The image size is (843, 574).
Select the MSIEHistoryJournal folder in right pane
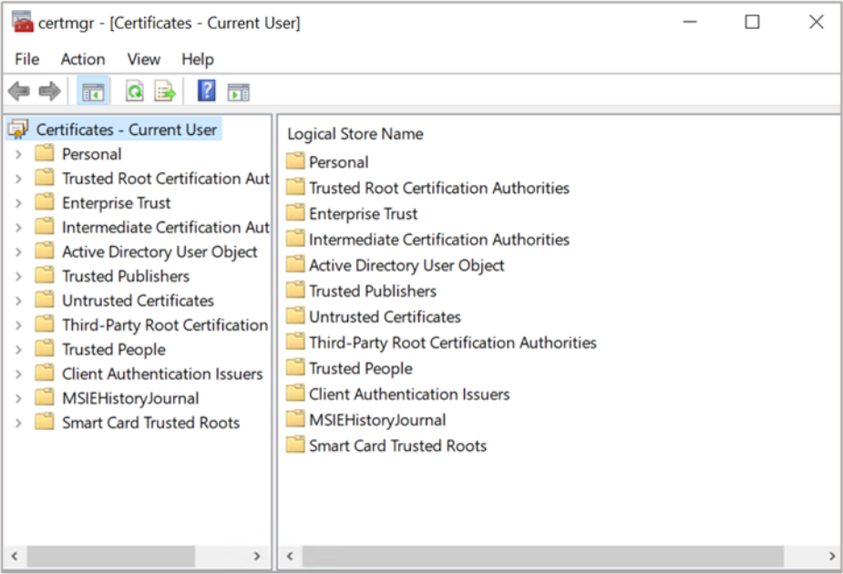point(376,420)
